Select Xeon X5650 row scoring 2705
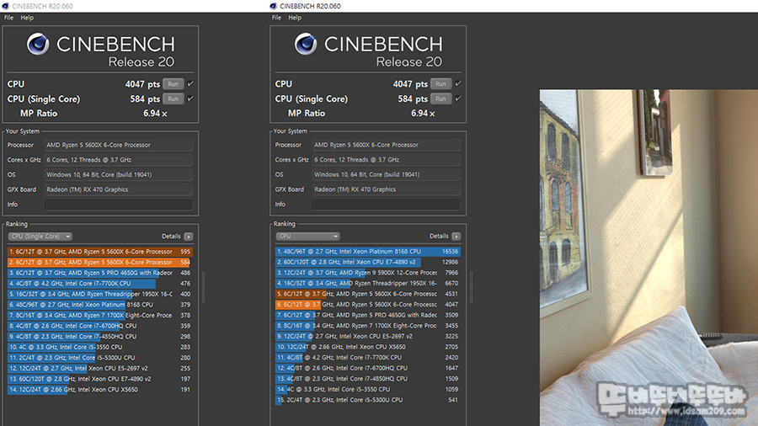 (367, 347)
